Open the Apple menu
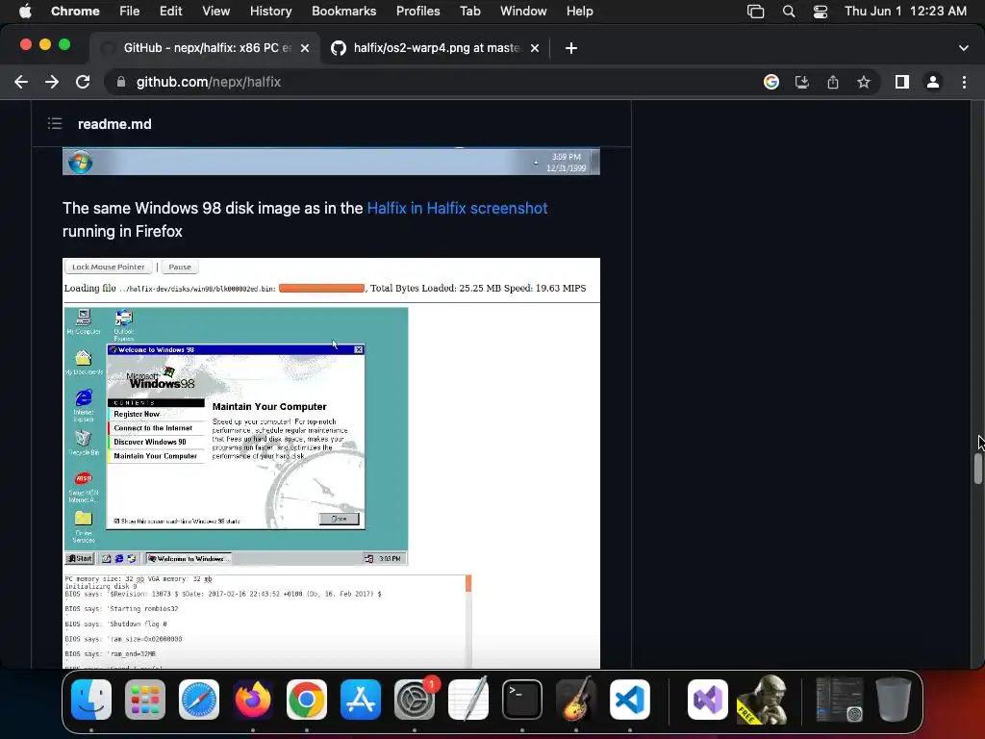985x739 pixels. coord(24,12)
